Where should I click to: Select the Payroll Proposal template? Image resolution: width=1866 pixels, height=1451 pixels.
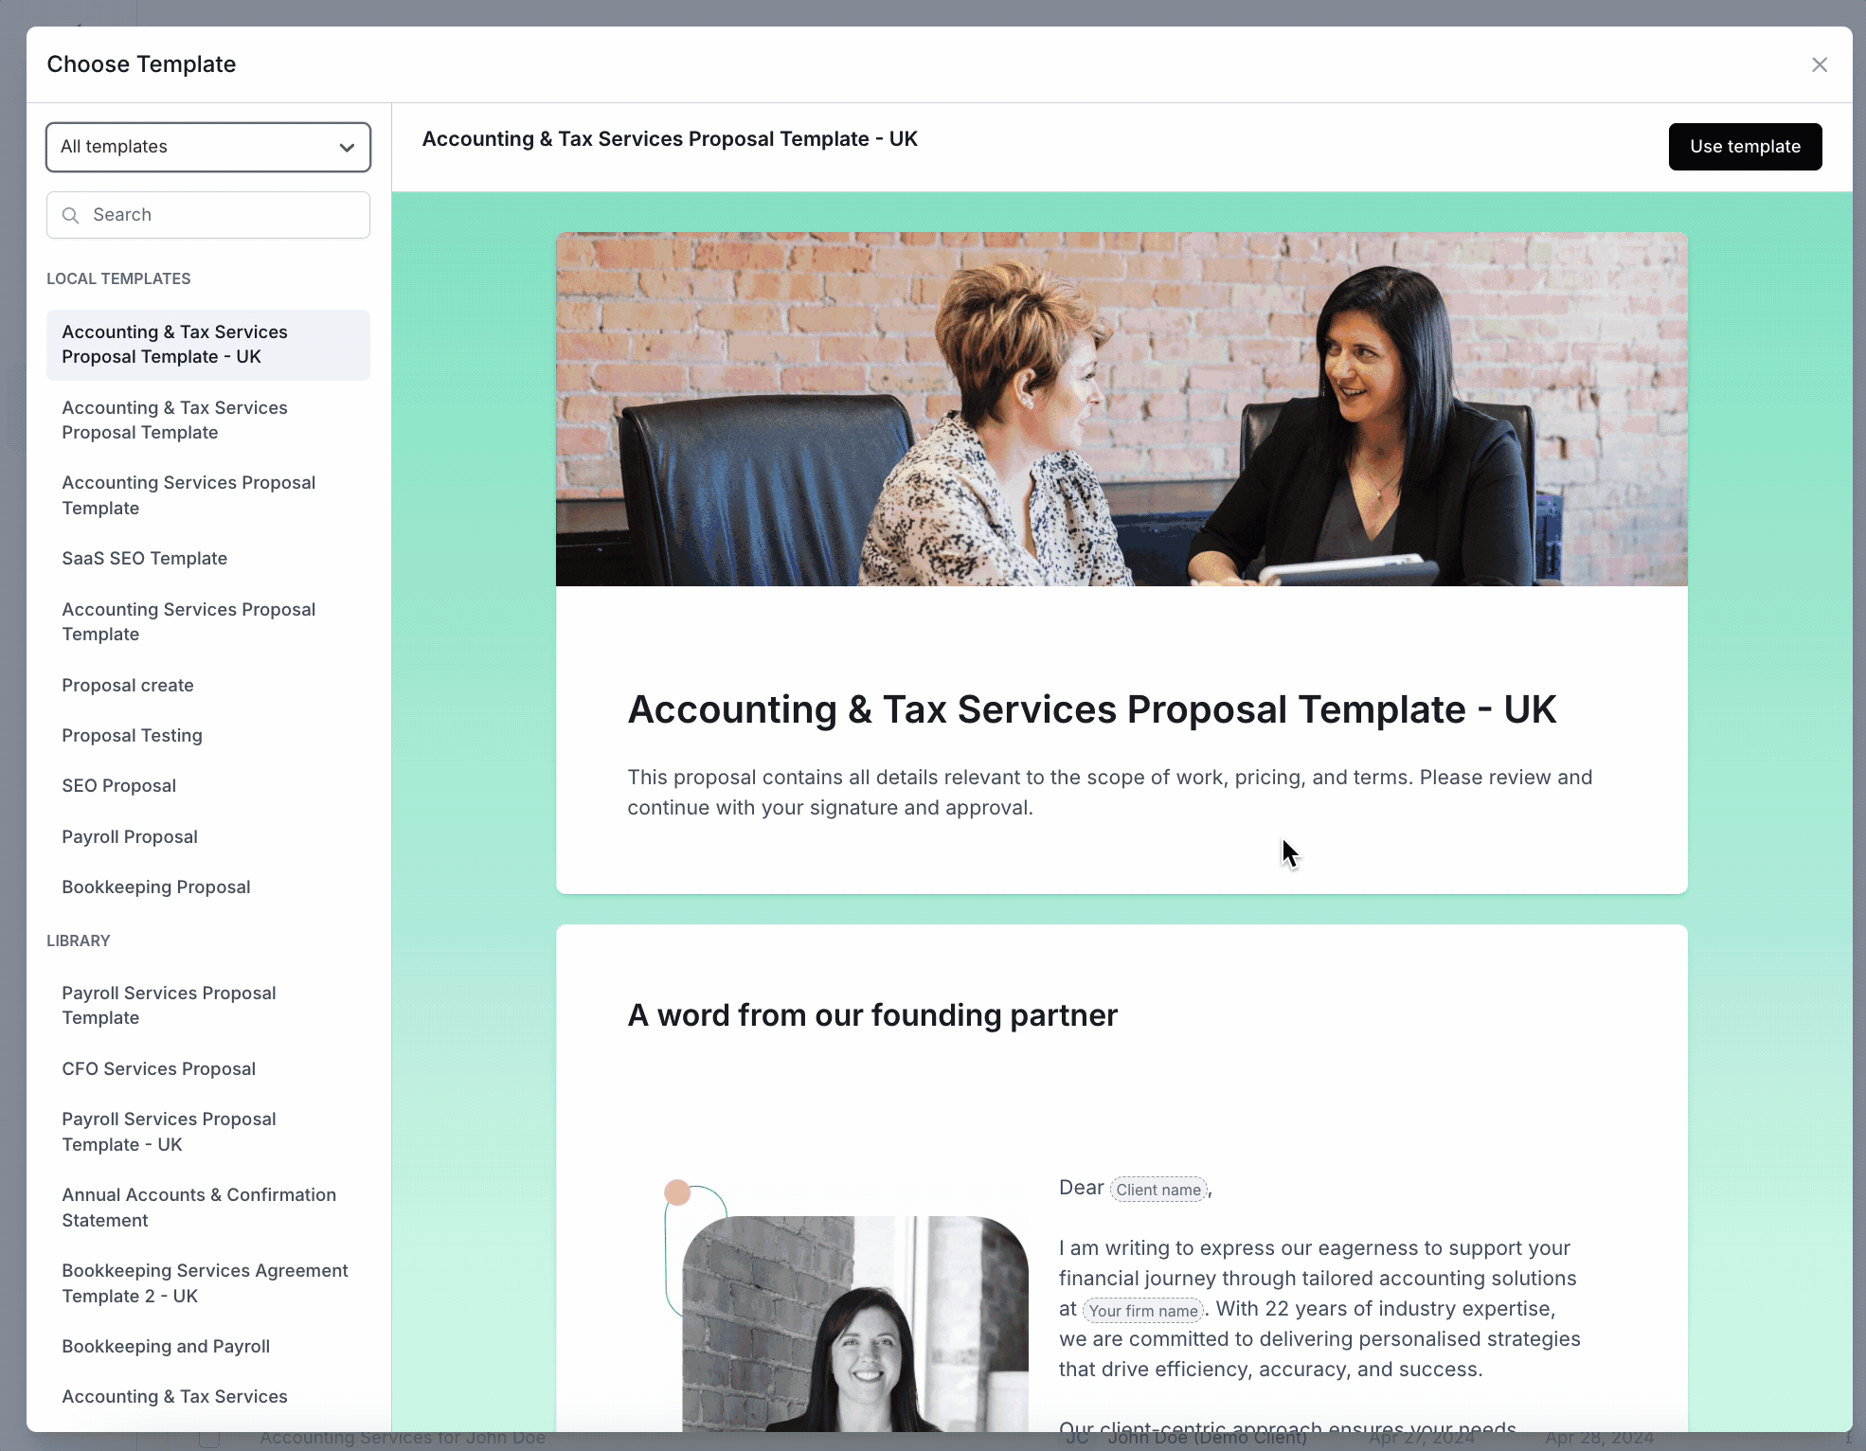tap(129, 834)
